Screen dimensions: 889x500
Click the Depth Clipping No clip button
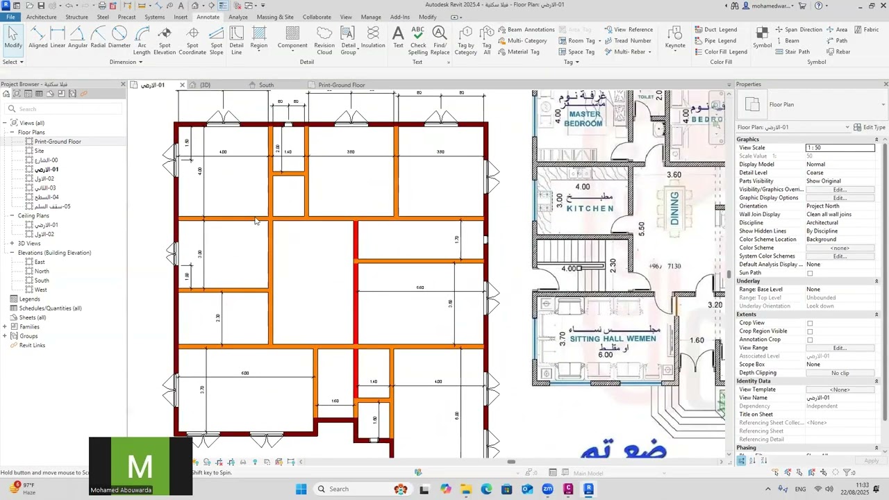point(840,373)
